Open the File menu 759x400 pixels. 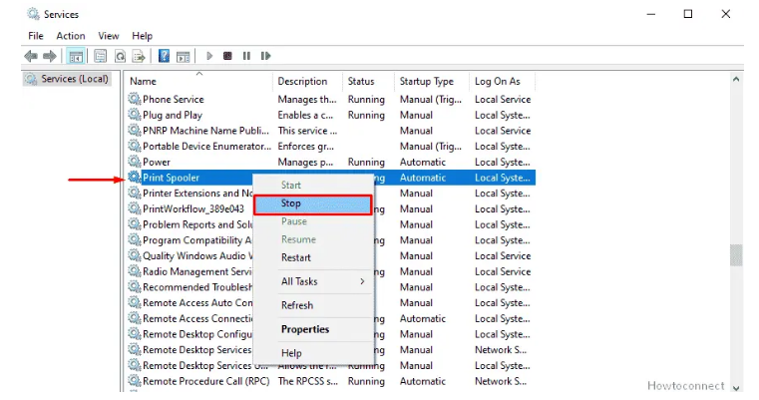tap(35, 36)
